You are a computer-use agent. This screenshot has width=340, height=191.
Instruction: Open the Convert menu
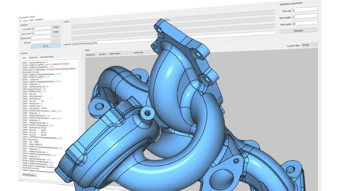point(25,20)
